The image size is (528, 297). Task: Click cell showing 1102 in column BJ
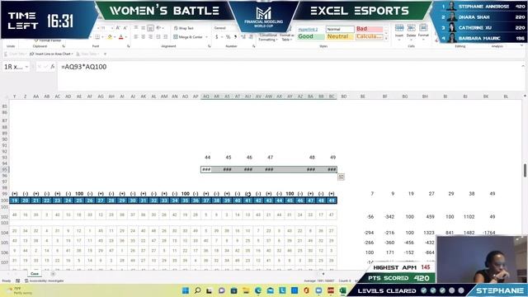469,217
